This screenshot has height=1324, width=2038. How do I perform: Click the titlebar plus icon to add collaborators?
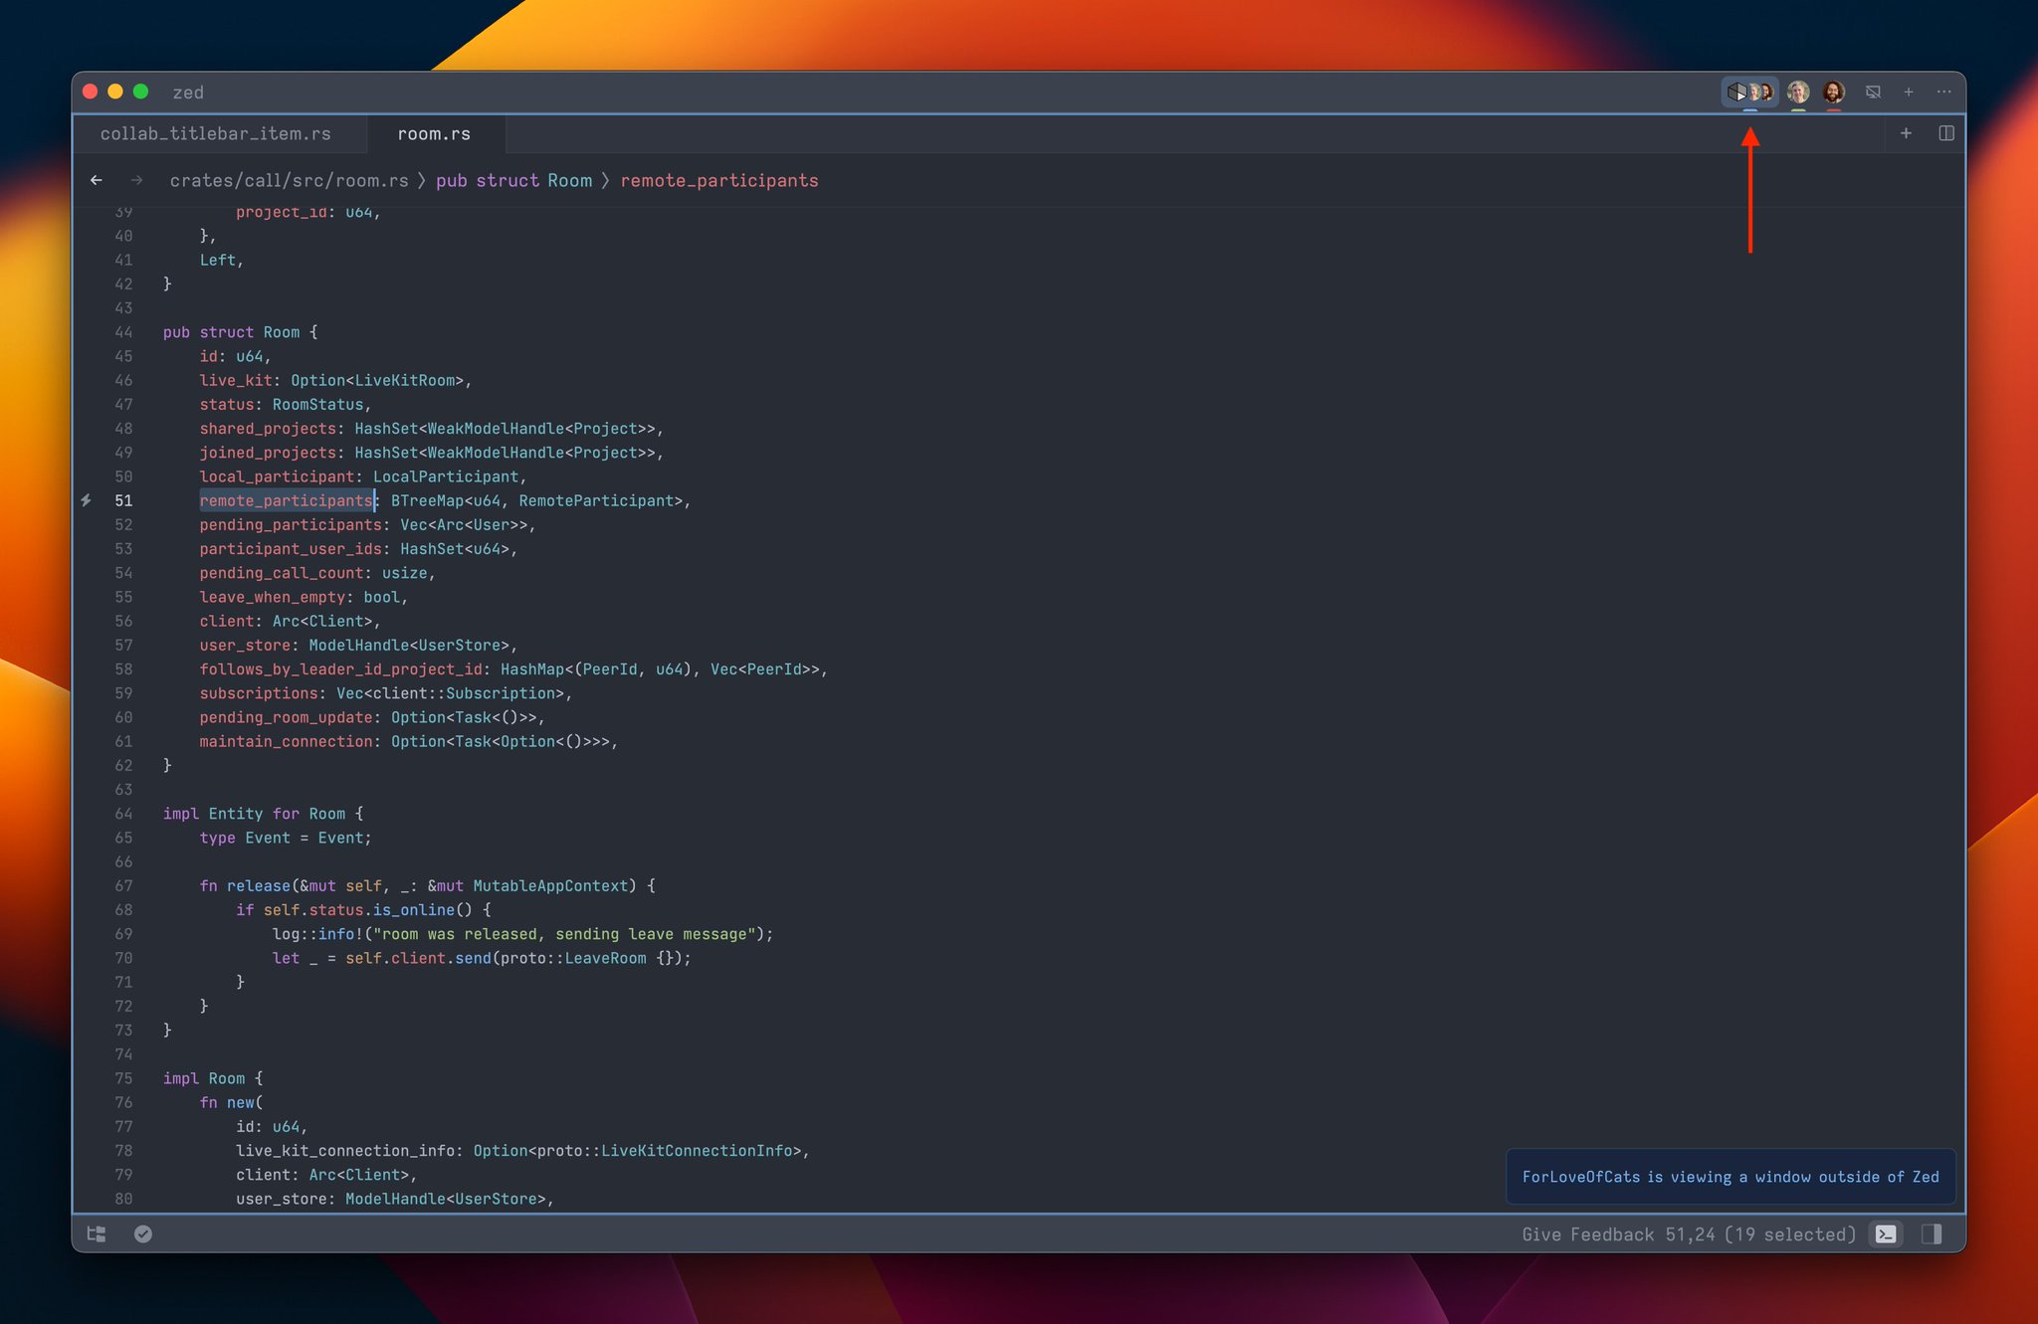1909,92
